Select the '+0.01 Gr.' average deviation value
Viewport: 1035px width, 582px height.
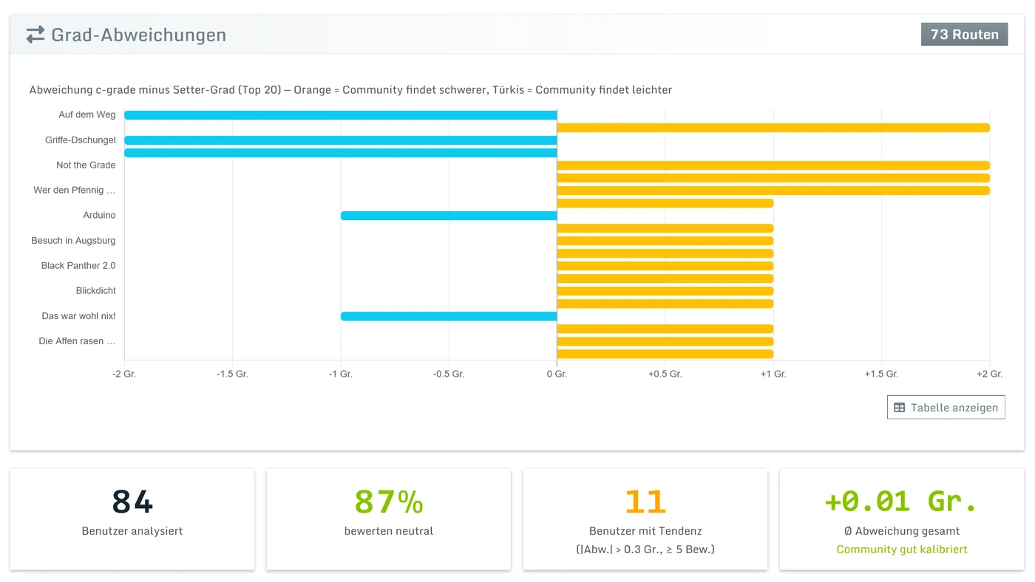[x=901, y=502]
